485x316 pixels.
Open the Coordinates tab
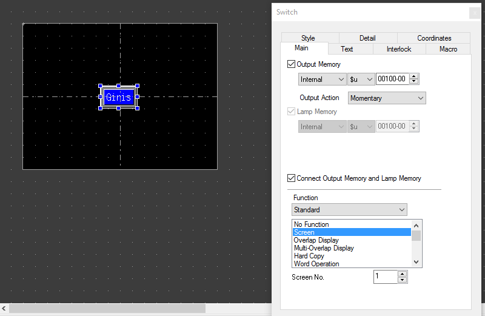pos(434,38)
